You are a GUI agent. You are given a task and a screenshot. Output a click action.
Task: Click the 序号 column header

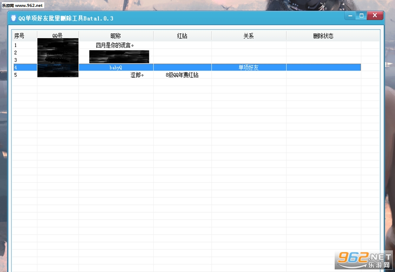[x=24, y=36]
